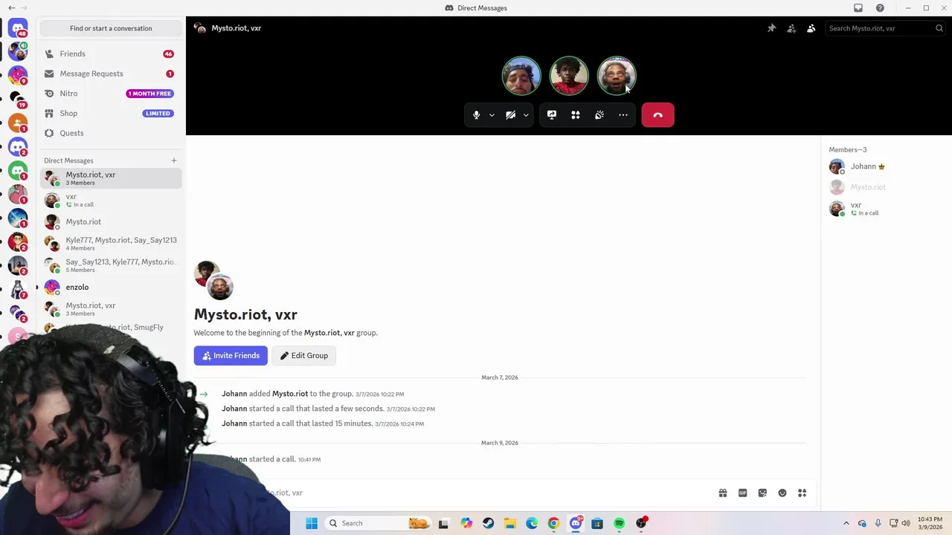Open the emoji picker
952x535 pixels.
(782, 493)
